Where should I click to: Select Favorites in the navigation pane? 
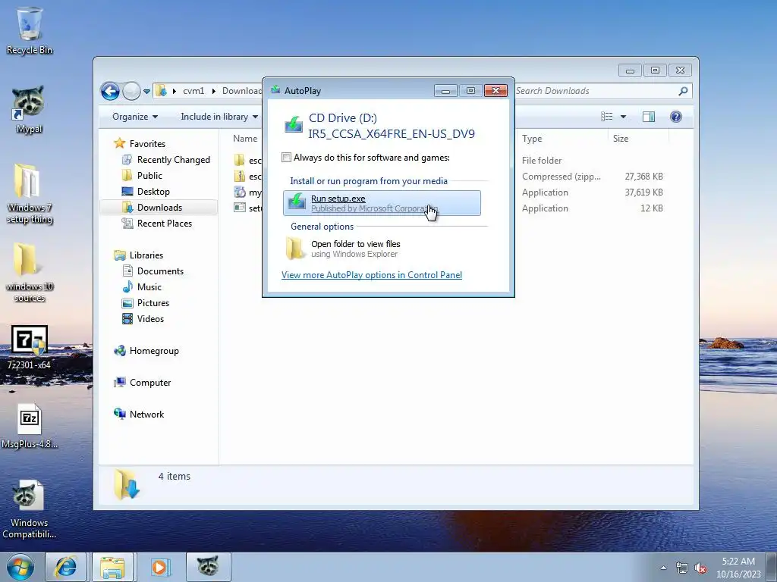click(147, 143)
